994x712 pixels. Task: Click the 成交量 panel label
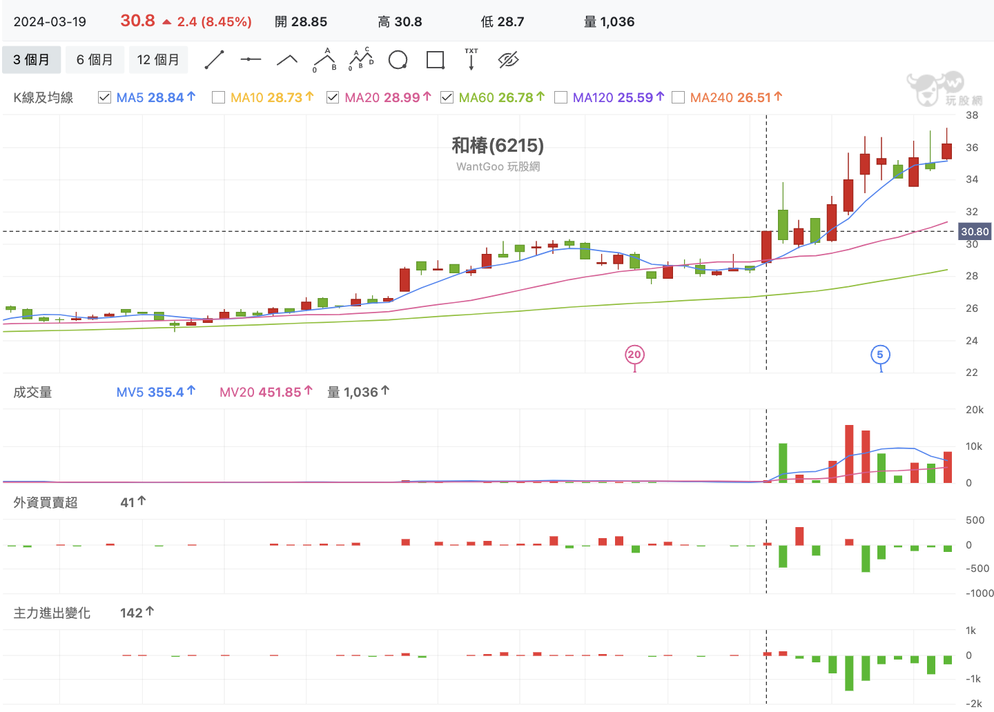click(x=32, y=392)
